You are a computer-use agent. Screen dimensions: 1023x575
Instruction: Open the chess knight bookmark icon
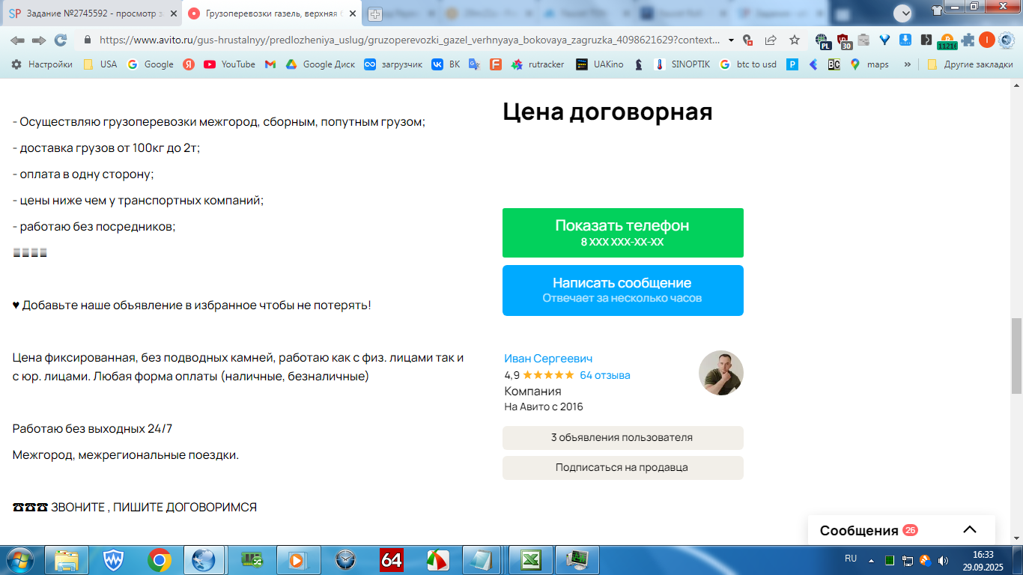pos(639,64)
